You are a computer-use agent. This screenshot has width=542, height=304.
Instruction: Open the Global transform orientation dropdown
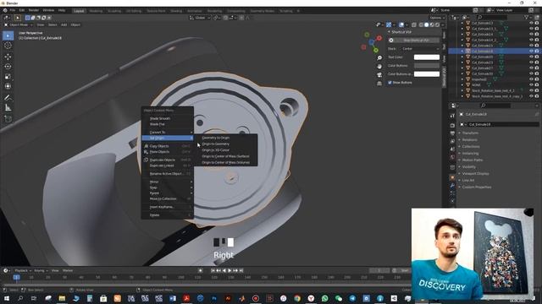pyautogui.click(x=200, y=18)
